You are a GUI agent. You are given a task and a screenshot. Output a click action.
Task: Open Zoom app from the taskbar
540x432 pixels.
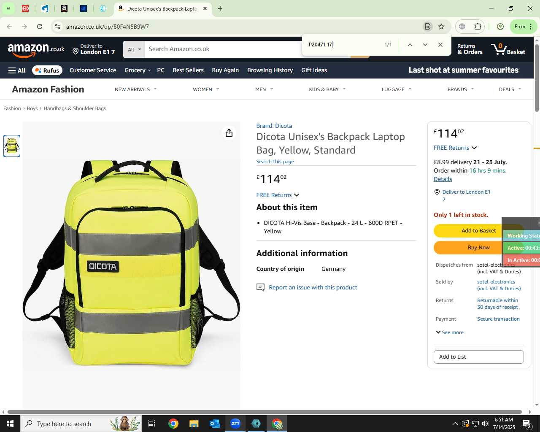(235, 424)
